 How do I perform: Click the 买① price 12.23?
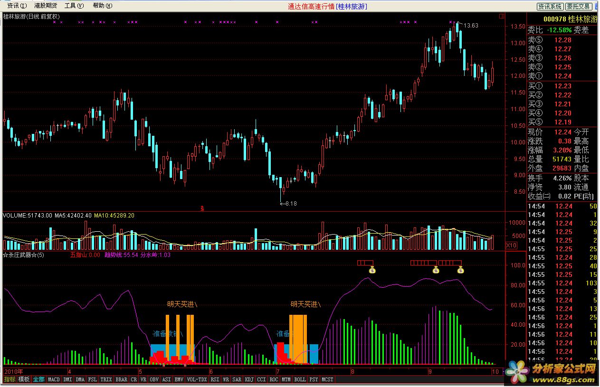pos(563,86)
